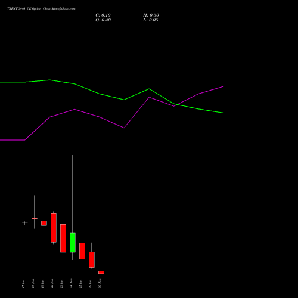Select the red candle on 23 Jan
298x298 pixels.
(63, 238)
